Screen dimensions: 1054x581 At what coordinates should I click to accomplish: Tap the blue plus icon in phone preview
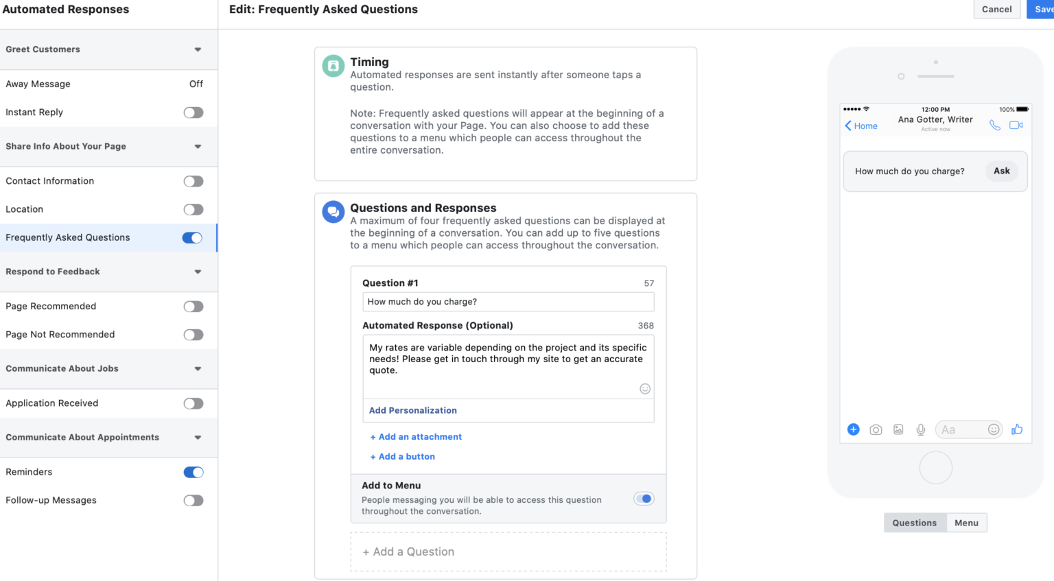point(853,429)
